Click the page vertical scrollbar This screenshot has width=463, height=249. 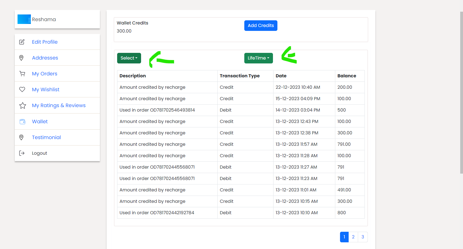click(461, 93)
